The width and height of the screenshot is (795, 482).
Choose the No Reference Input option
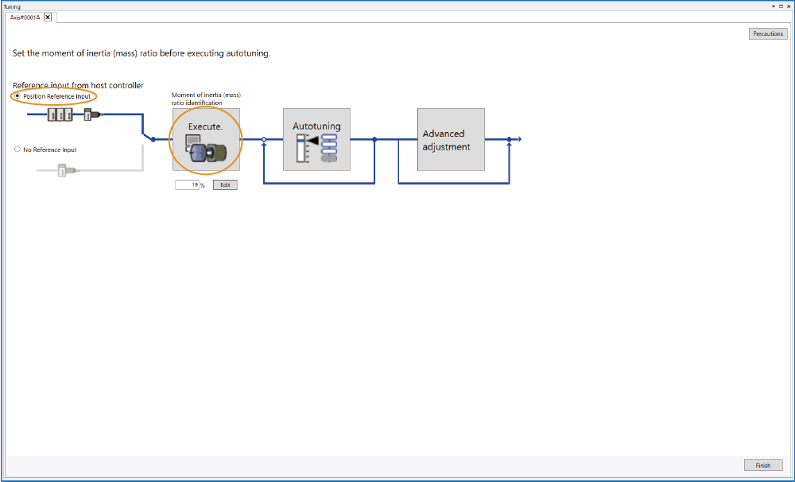[x=17, y=150]
